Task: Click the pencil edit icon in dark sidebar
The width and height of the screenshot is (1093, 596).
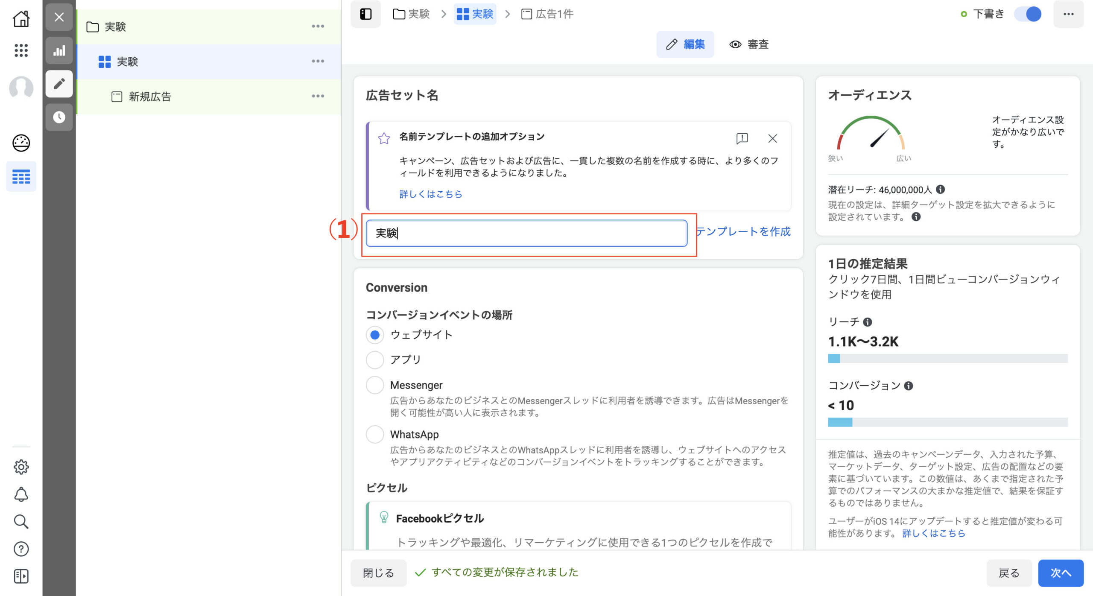Action: point(59,84)
